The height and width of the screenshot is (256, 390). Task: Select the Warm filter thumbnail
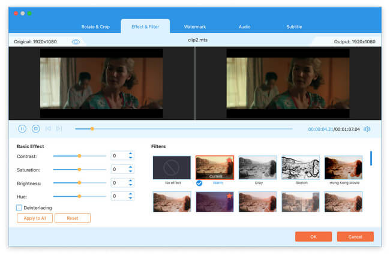click(215, 167)
